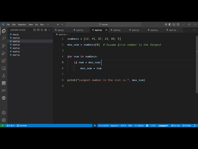Image resolution: width=198 pixels, height=149 pixels.
Task: Open app4.py in the Explorer tree
Action: [x=30, y=45]
